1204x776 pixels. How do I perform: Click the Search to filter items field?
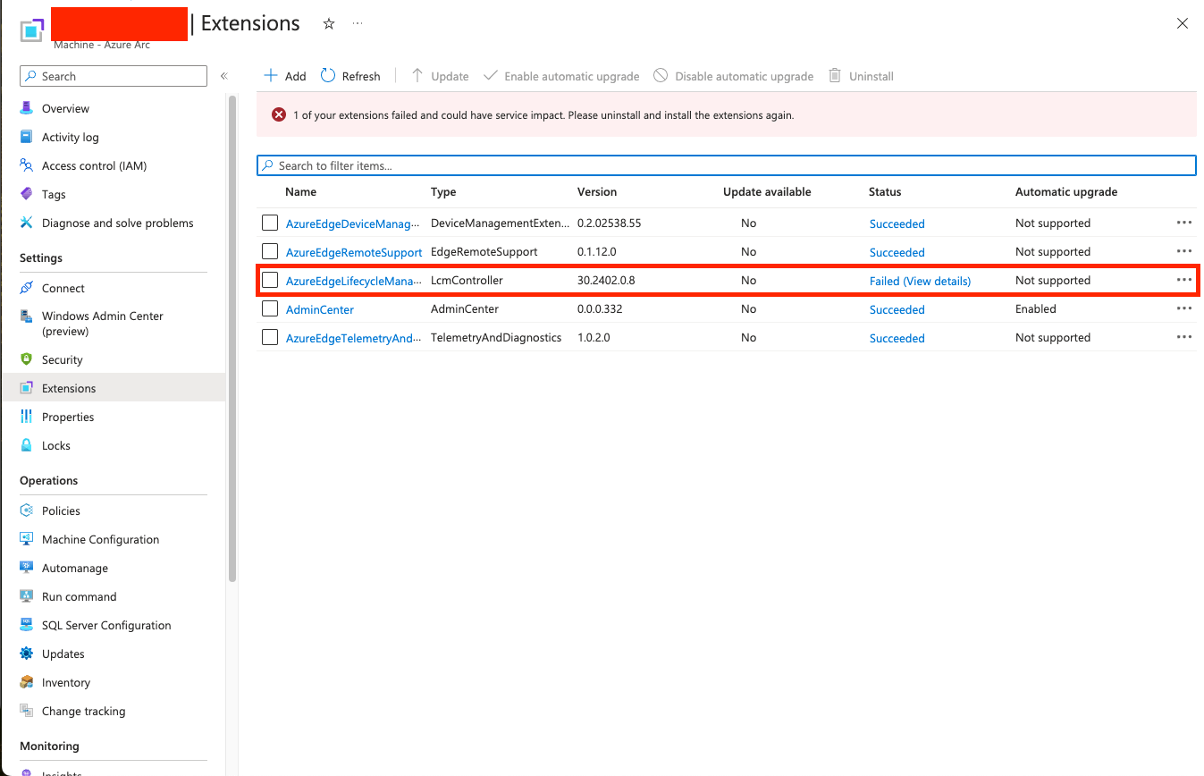point(727,165)
